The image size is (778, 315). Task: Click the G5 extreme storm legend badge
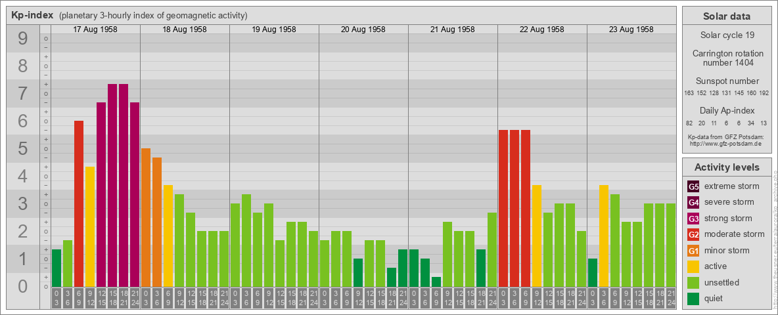tap(693, 186)
